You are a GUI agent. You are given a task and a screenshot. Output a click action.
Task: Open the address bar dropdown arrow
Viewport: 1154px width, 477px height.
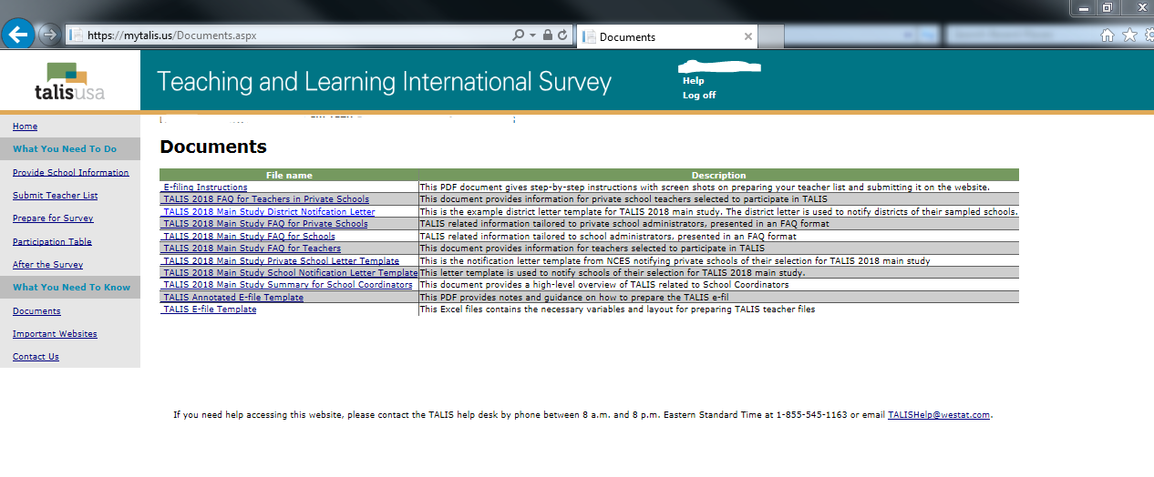(532, 36)
